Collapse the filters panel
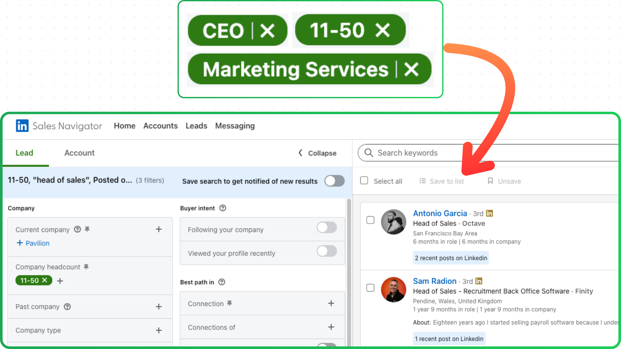 pos(317,153)
